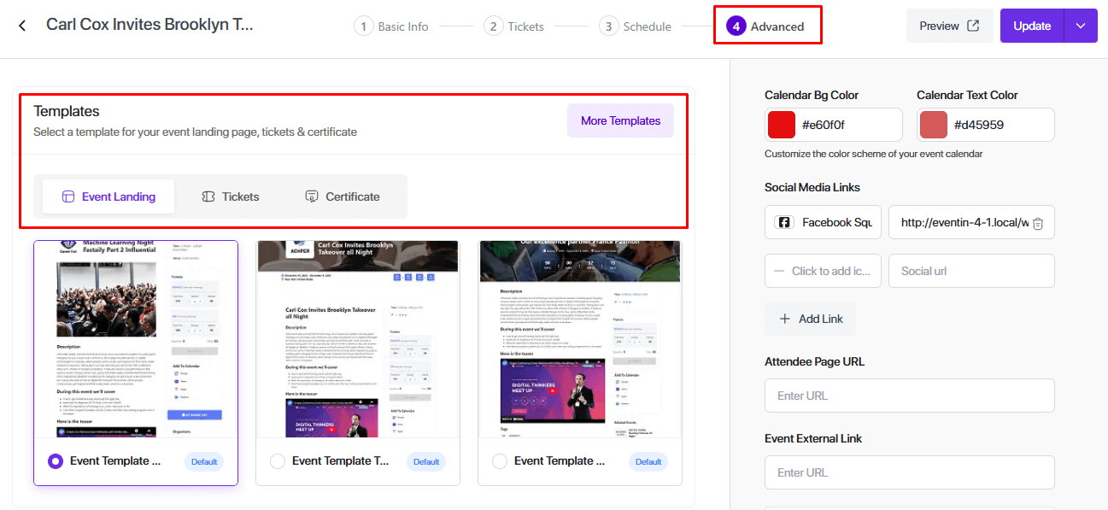Click the back arrow icon
Screen dimensions: 1108x510
tap(22, 26)
